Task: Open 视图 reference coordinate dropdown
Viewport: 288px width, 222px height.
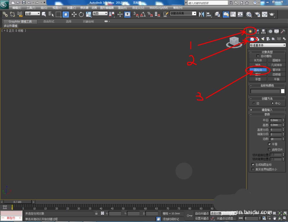Action: (100, 14)
